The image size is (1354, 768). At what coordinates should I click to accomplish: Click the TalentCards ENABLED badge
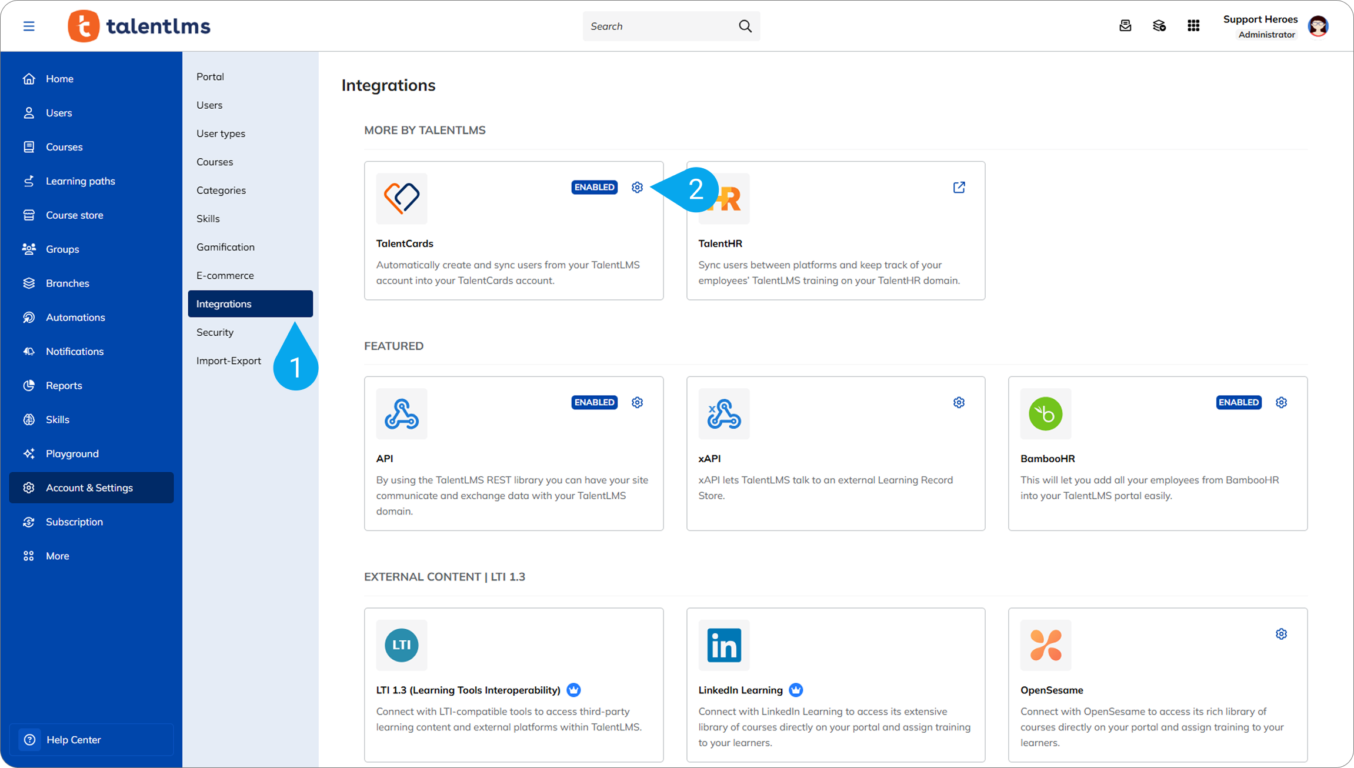(x=594, y=187)
